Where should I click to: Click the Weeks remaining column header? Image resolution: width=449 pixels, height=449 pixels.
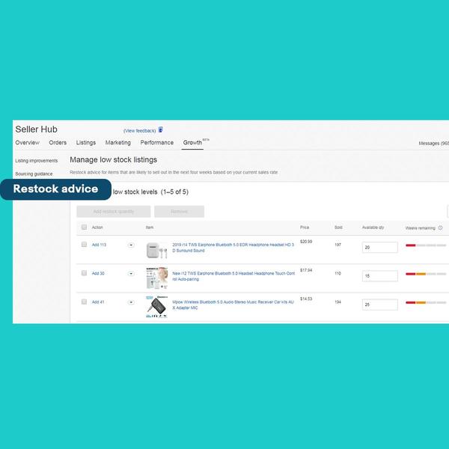pyautogui.click(x=420, y=228)
